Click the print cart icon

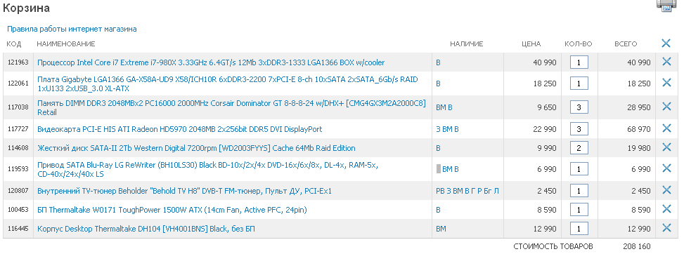pyautogui.click(x=666, y=6)
